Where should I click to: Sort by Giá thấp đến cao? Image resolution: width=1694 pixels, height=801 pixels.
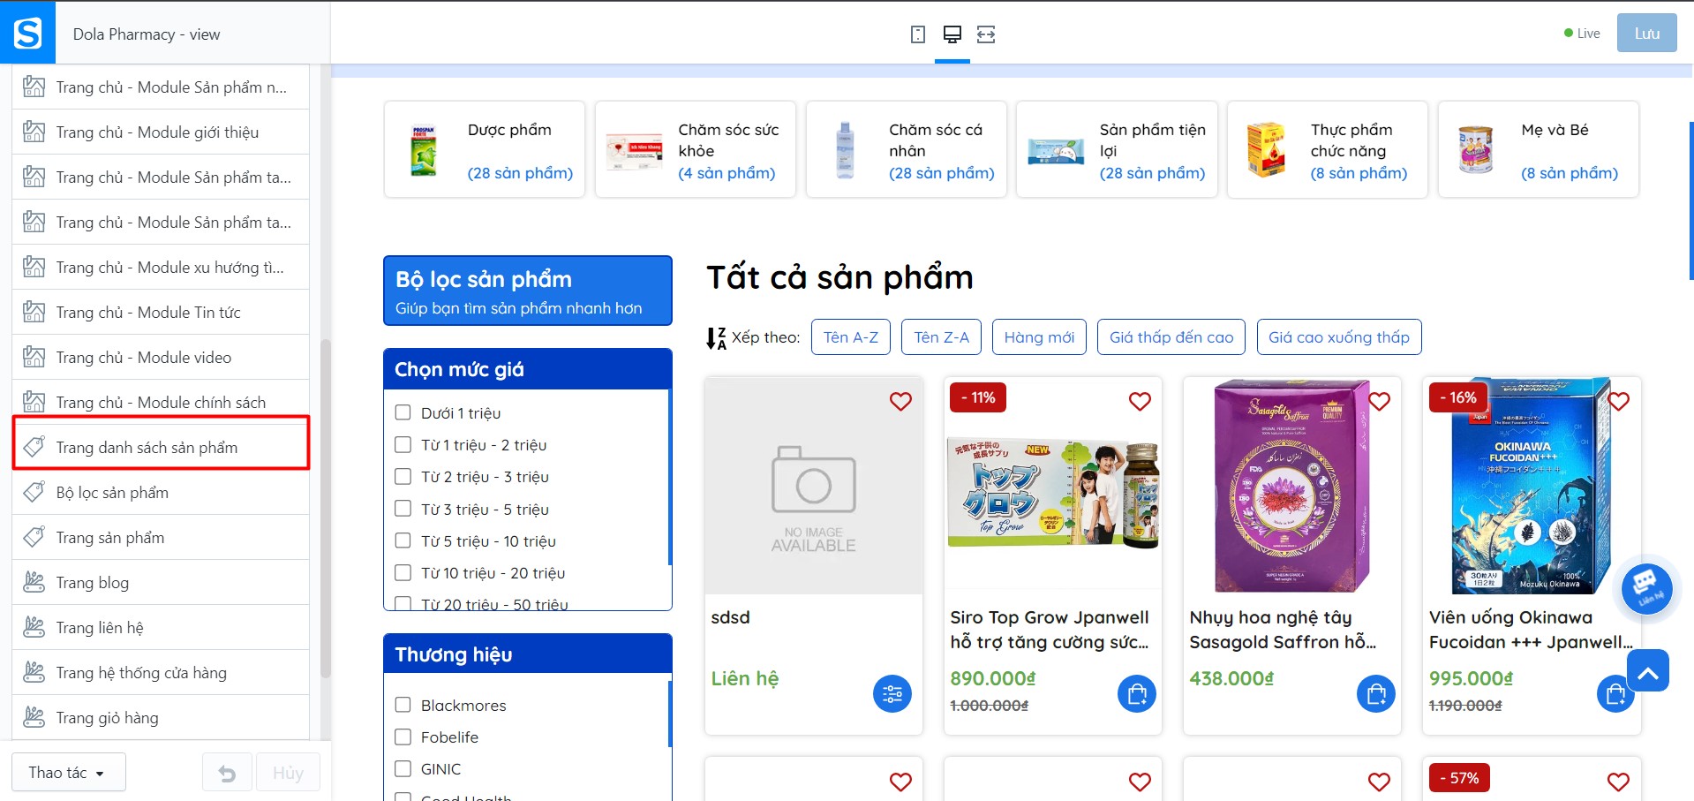1171,337
